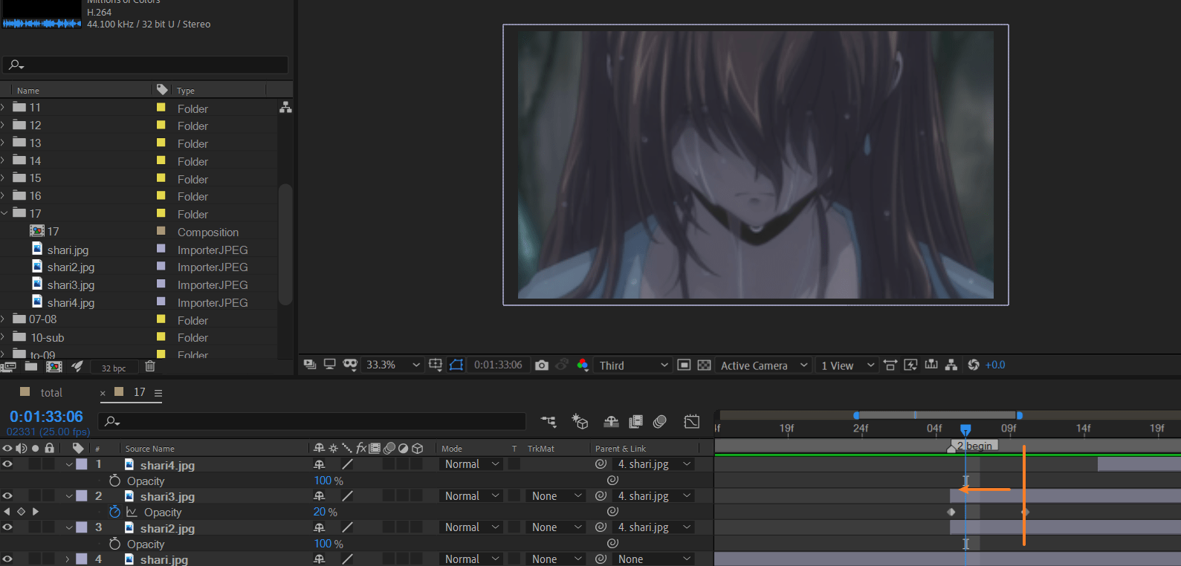Image resolution: width=1181 pixels, height=566 pixels.
Task: Toggle Opacity stopwatch on shari3.jpg
Action: coord(114,512)
